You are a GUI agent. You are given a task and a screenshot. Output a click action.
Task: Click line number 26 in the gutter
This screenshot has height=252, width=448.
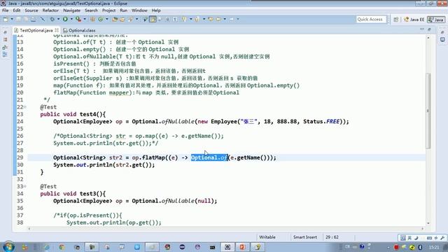20,136
